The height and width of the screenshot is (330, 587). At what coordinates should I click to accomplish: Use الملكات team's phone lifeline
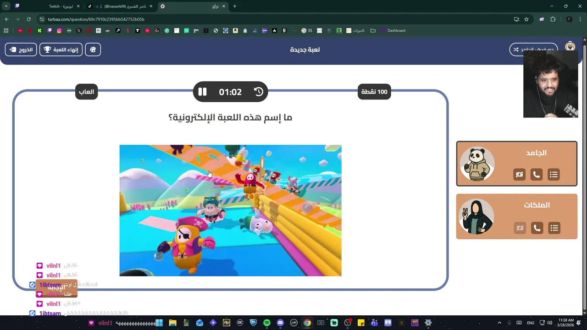[537, 228]
